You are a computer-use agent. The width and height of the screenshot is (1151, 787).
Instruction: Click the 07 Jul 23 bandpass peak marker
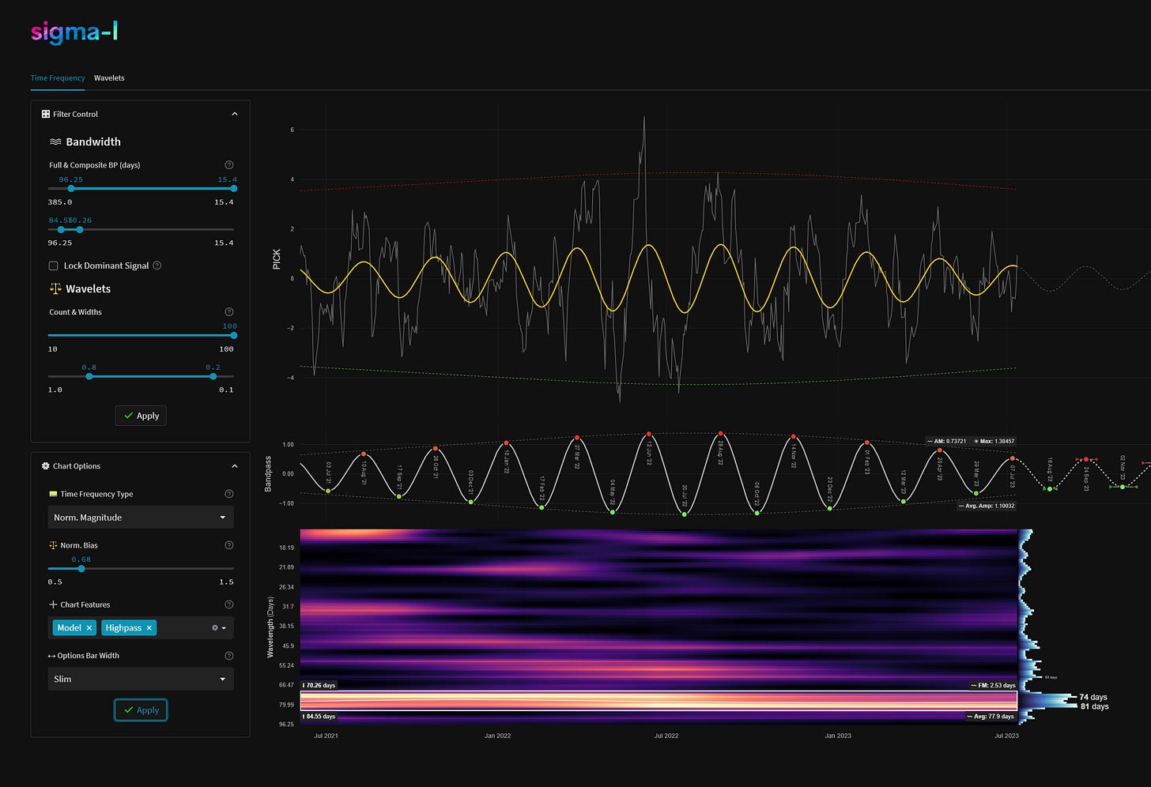tap(1012, 458)
